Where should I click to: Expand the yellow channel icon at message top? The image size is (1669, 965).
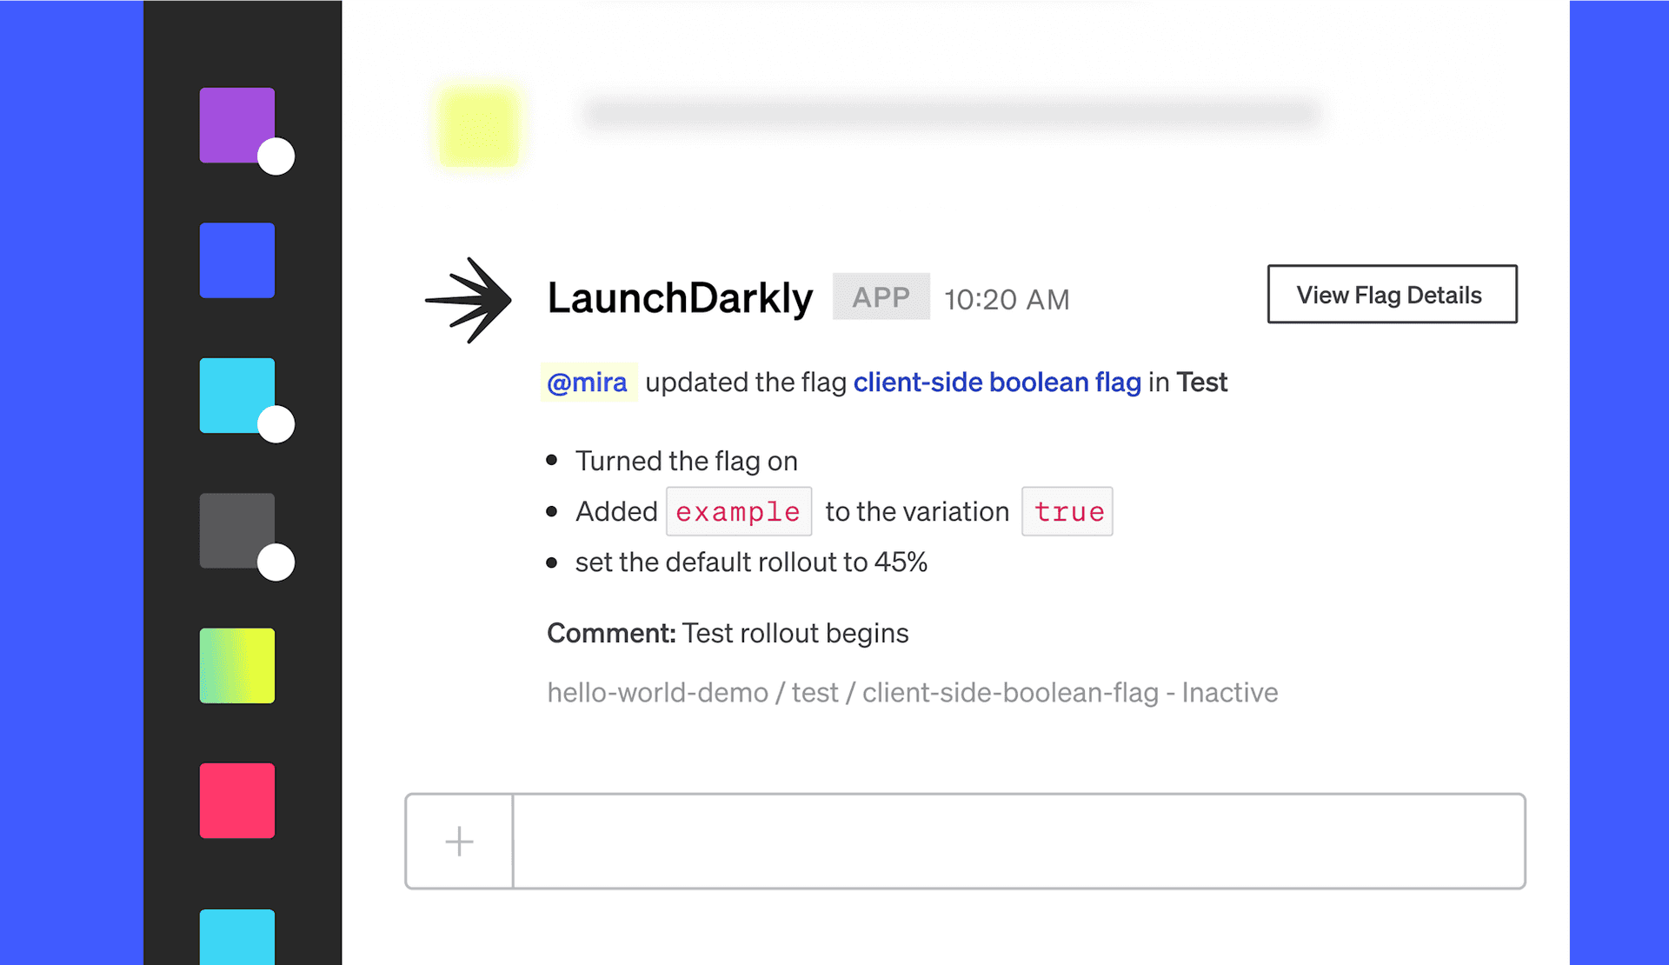476,126
